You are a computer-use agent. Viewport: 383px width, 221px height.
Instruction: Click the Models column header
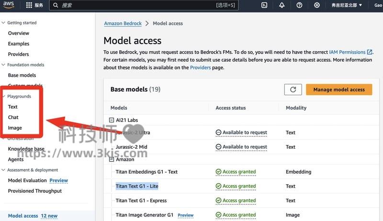click(119, 108)
